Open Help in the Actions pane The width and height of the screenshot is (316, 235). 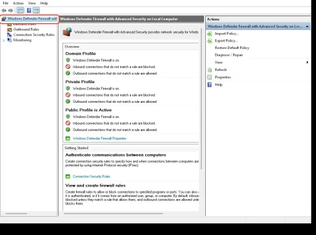click(x=219, y=84)
